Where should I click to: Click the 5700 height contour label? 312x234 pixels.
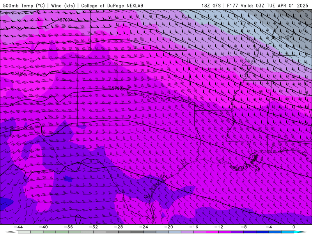pyautogui.click(x=65, y=20)
